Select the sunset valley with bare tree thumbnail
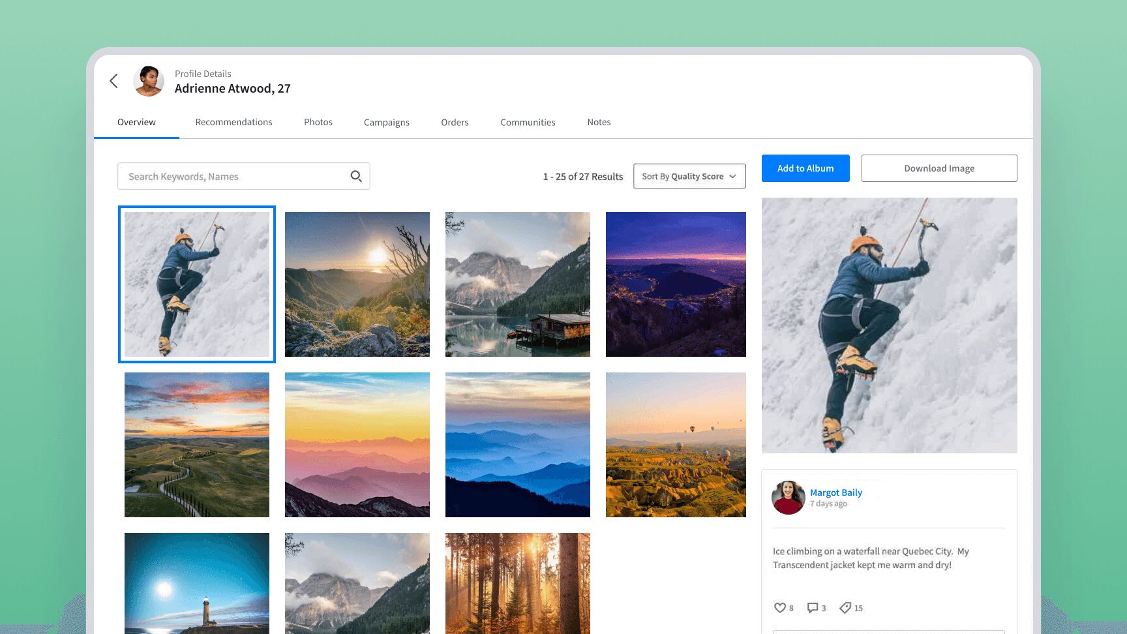1127x634 pixels. [357, 284]
